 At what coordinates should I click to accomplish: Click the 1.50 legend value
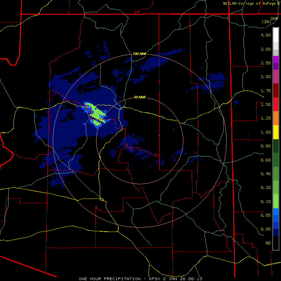point(266,105)
